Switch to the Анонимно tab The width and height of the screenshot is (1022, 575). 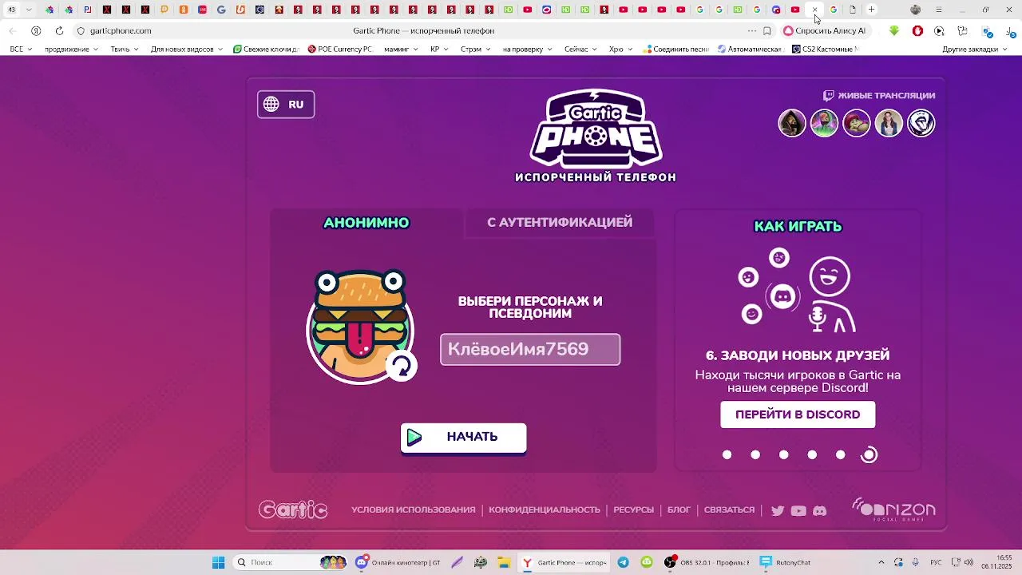coord(366,223)
